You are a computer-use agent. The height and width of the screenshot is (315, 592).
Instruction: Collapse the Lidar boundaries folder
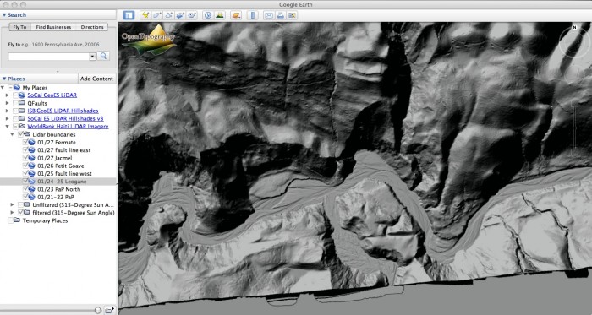tap(12, 134)
